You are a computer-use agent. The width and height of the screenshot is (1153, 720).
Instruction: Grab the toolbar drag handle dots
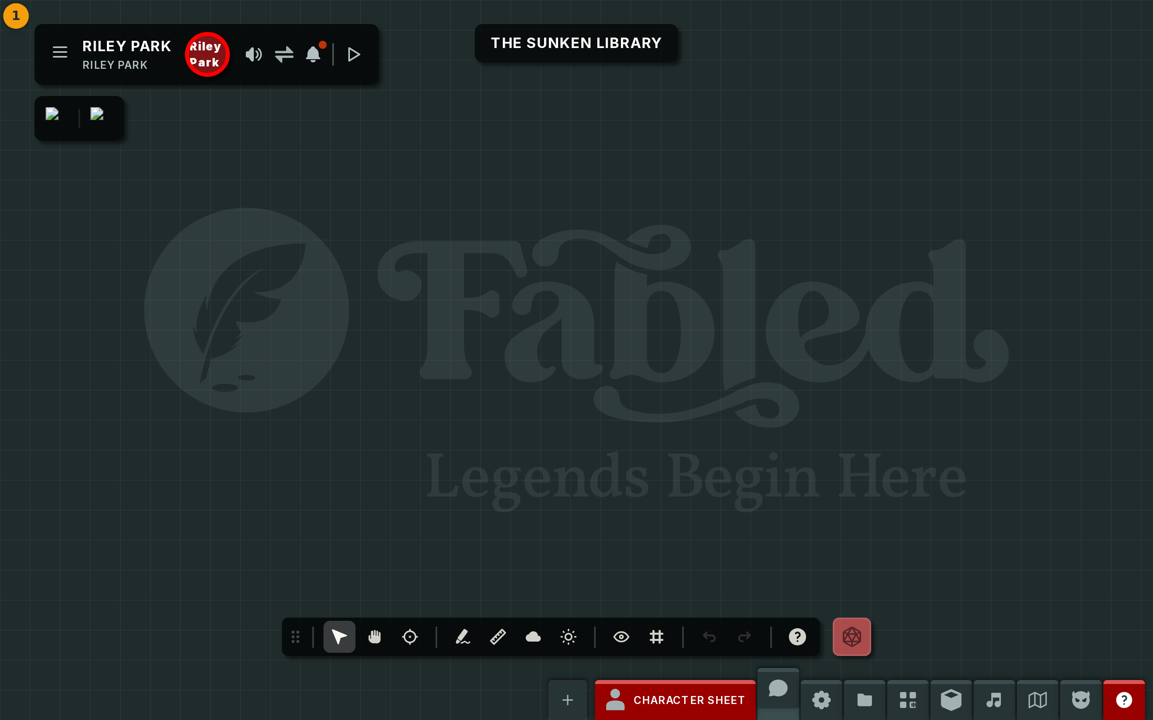[x=295, y=637]
